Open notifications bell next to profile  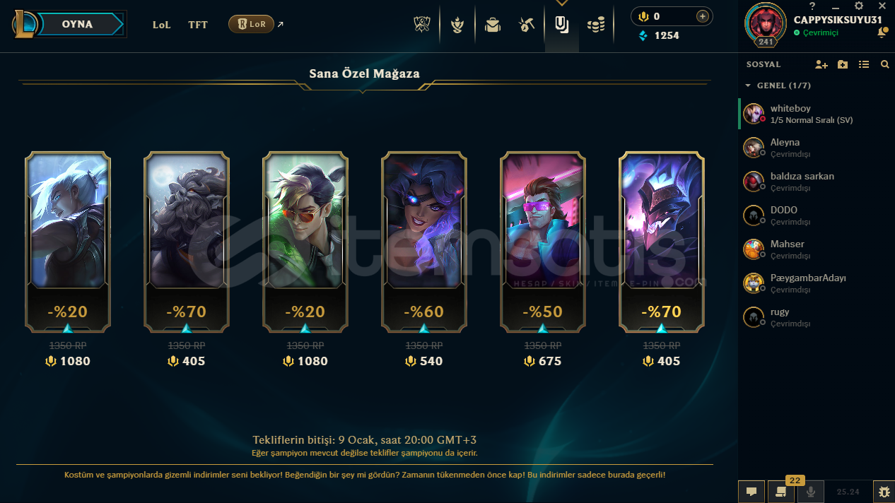(x=882, y=32)
